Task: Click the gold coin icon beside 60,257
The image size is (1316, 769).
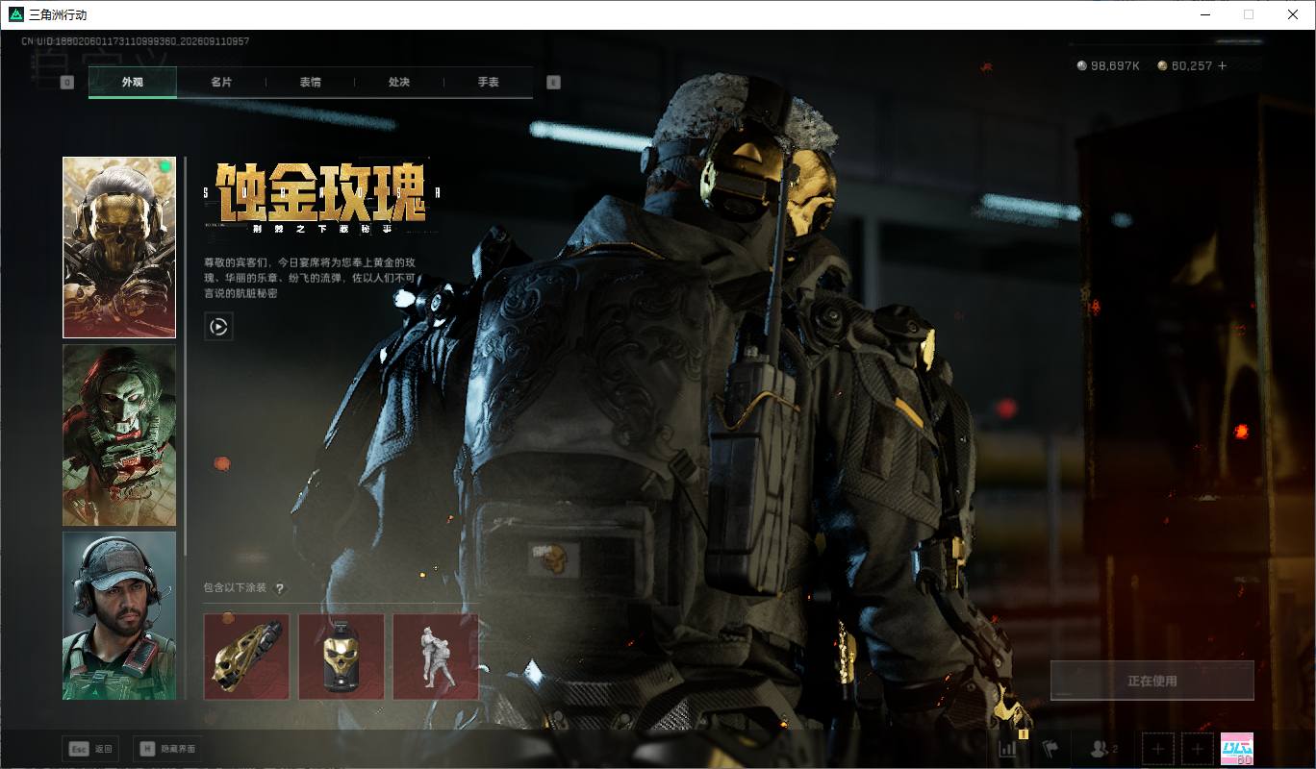Action: [x=1162, y=66]
